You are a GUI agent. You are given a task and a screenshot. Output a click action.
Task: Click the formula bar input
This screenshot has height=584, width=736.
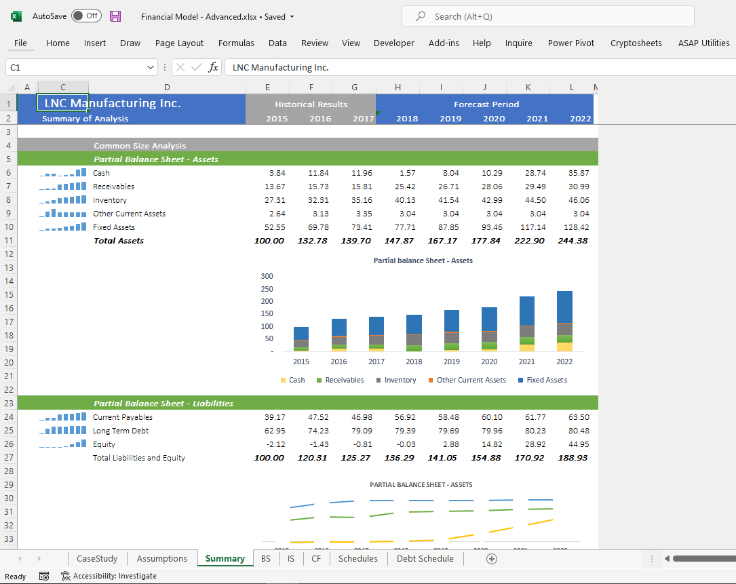[480, 67]
